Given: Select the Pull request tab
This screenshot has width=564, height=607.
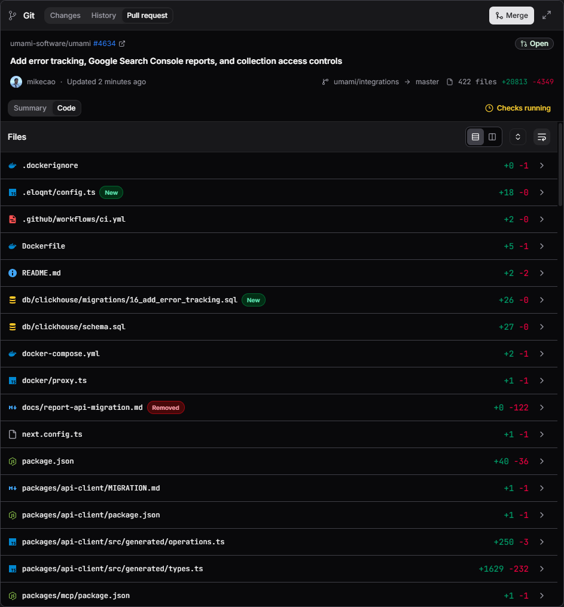Looking at the screenshot, I should coord(147,16).
